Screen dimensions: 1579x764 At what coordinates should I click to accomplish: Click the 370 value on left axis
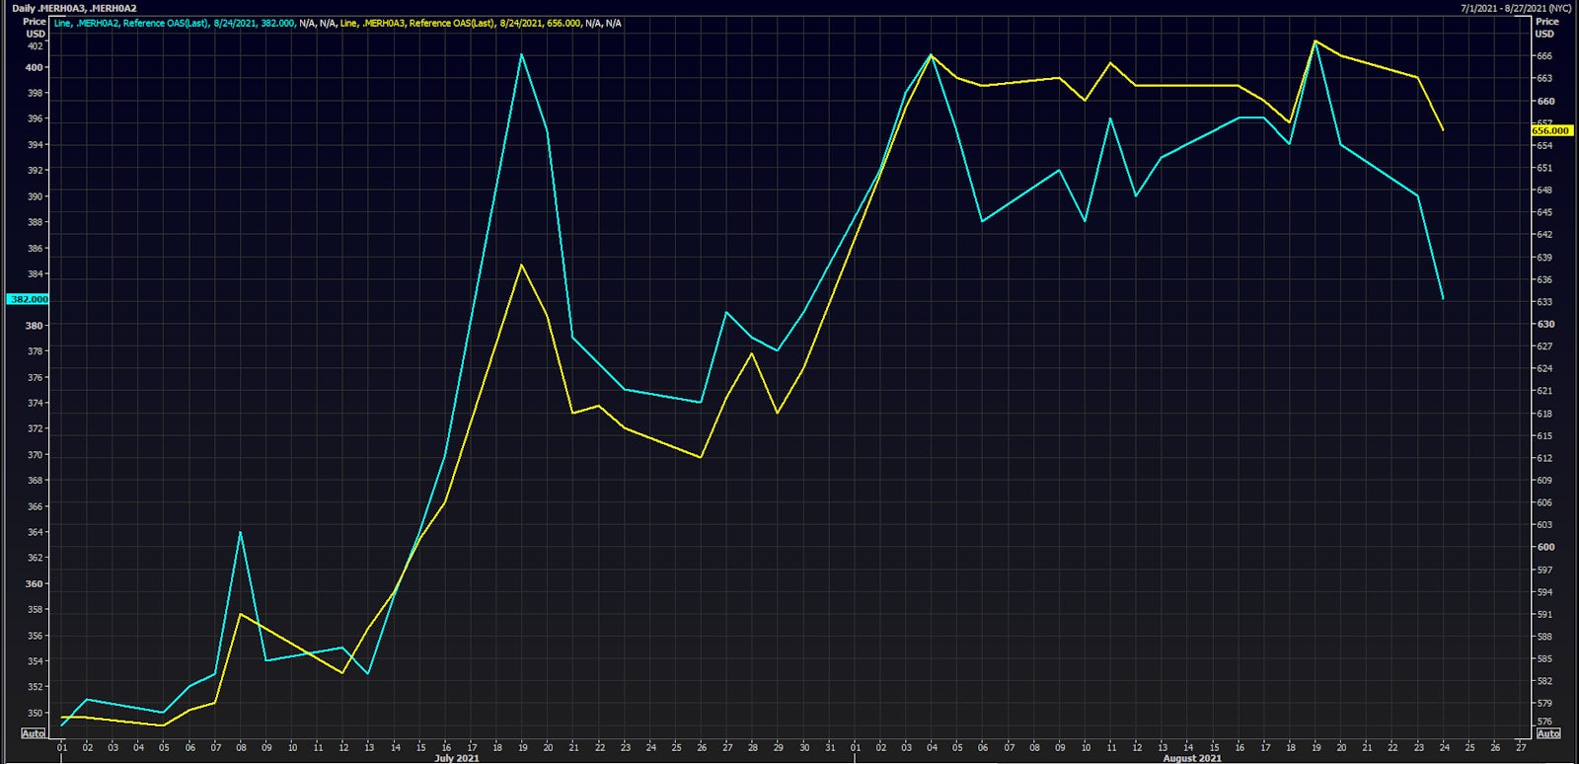click(x=35, y=455)
